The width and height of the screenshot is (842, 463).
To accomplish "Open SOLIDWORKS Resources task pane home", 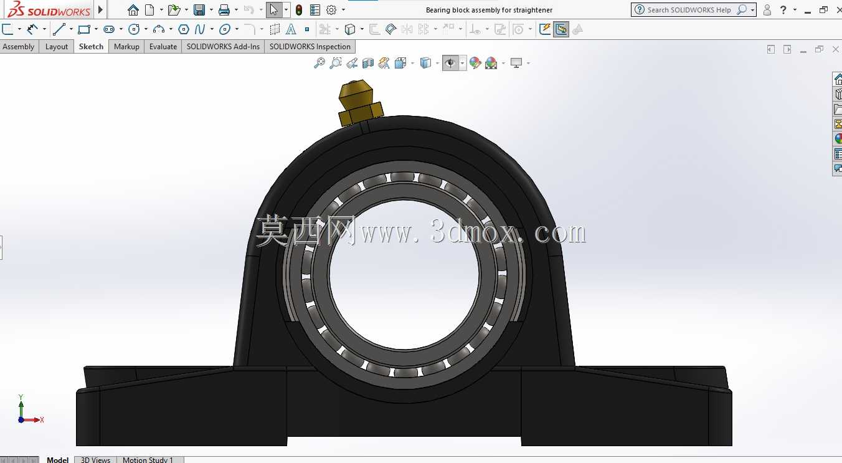I will click(x=838, y=79).
